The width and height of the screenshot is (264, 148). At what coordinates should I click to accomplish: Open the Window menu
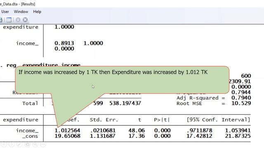[21, 12]
